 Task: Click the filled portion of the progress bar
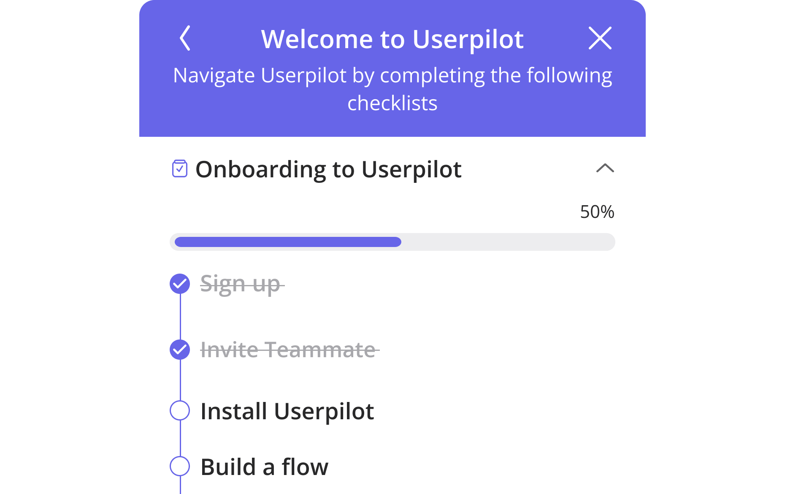288,242
